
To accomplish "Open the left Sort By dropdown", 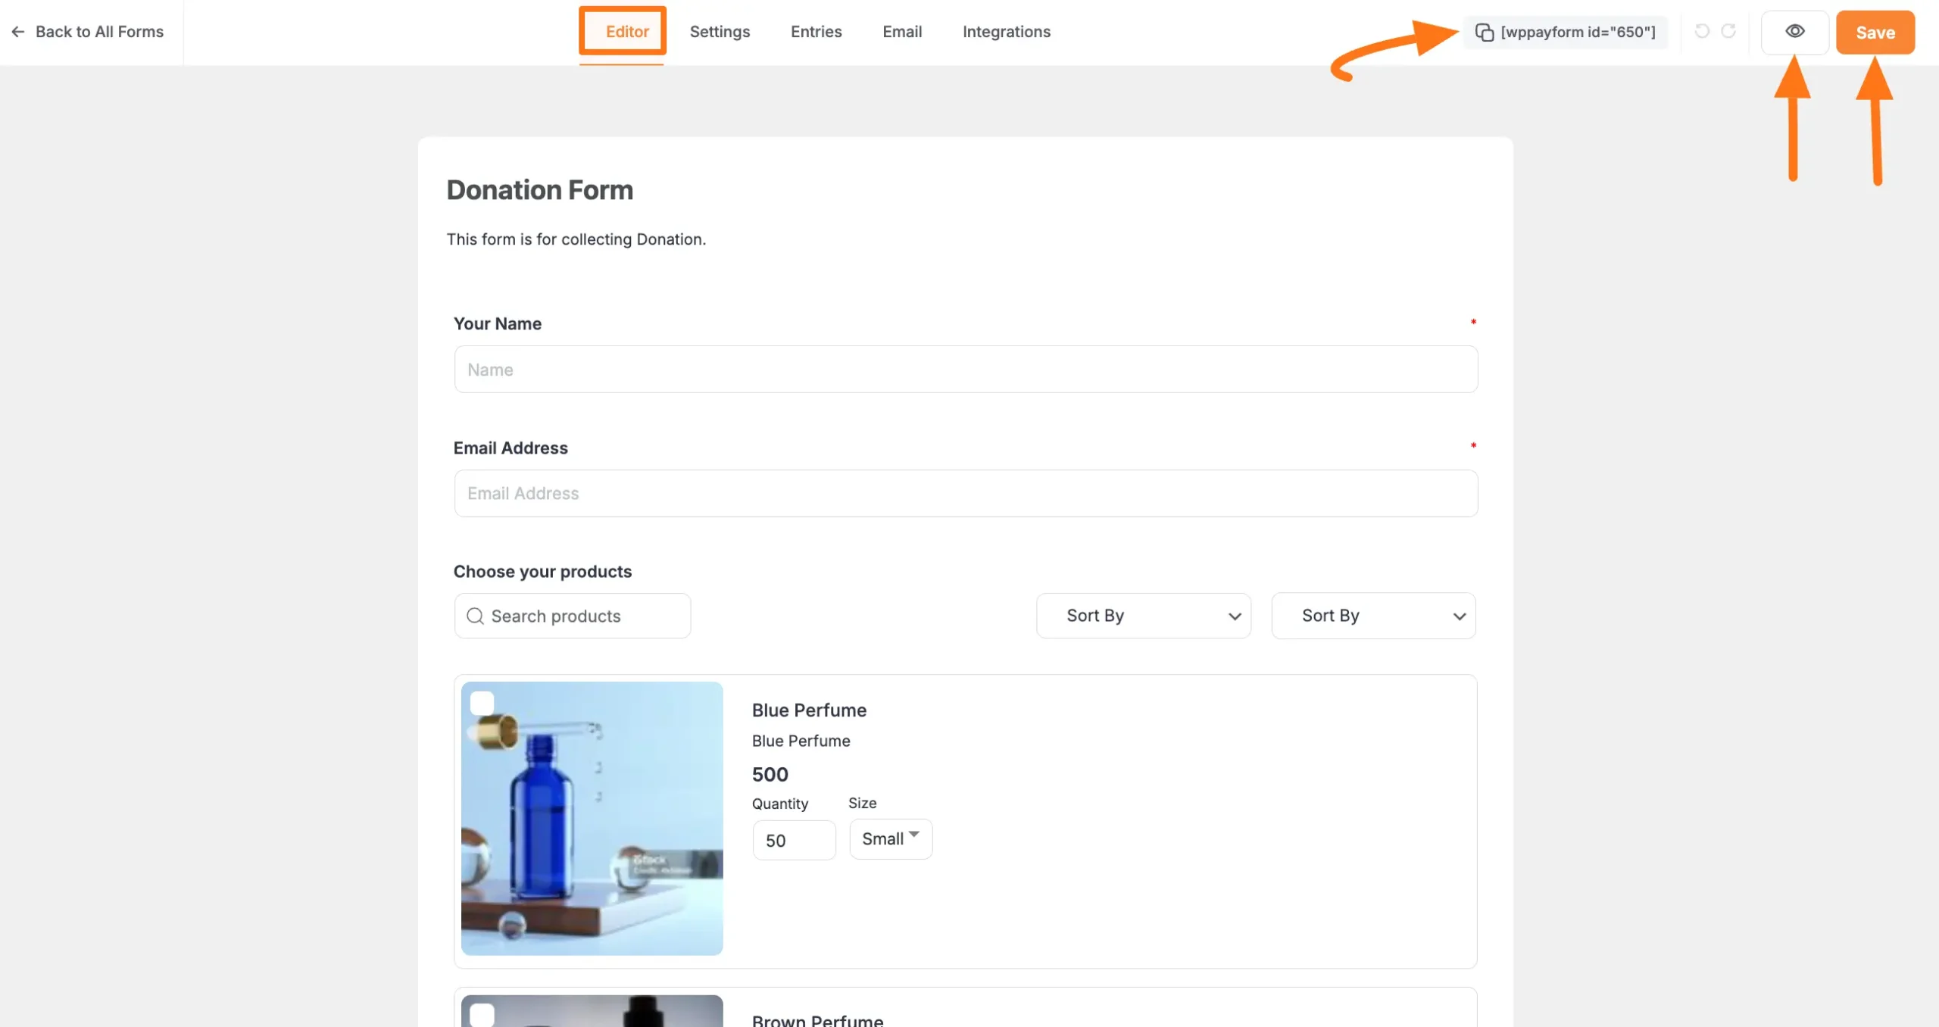I will click(x=1142, y=616).
